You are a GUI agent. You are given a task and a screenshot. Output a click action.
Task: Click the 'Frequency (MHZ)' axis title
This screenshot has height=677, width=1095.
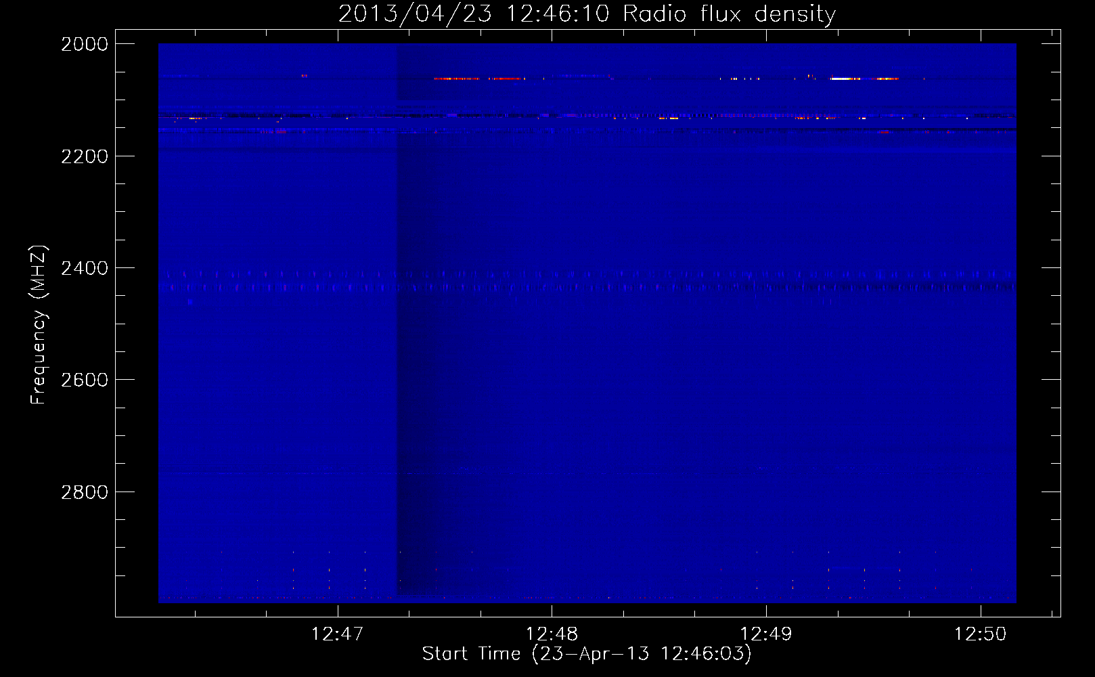coord(39,325)
